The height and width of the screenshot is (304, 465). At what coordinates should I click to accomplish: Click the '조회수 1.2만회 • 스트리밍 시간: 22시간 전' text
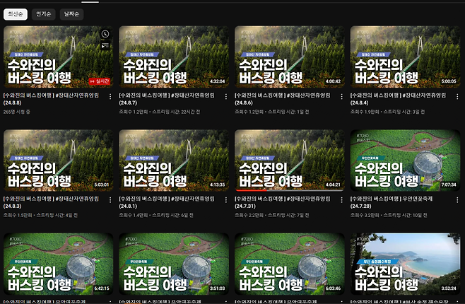click(160, 112)
